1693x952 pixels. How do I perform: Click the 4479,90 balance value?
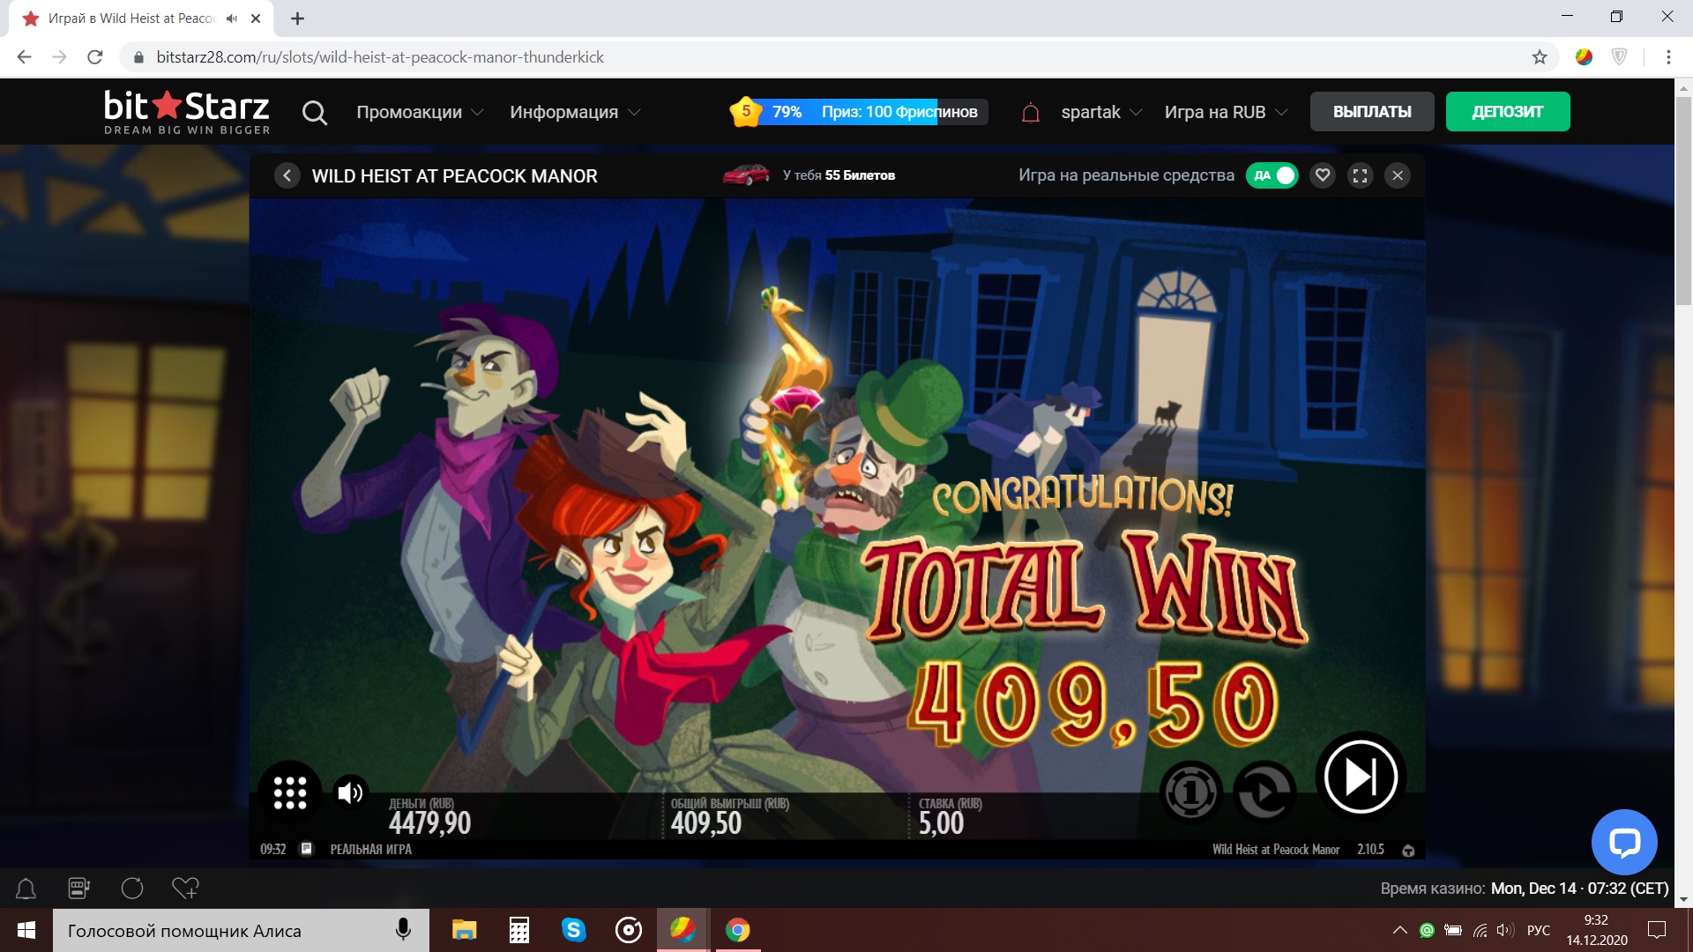[429, 823]
